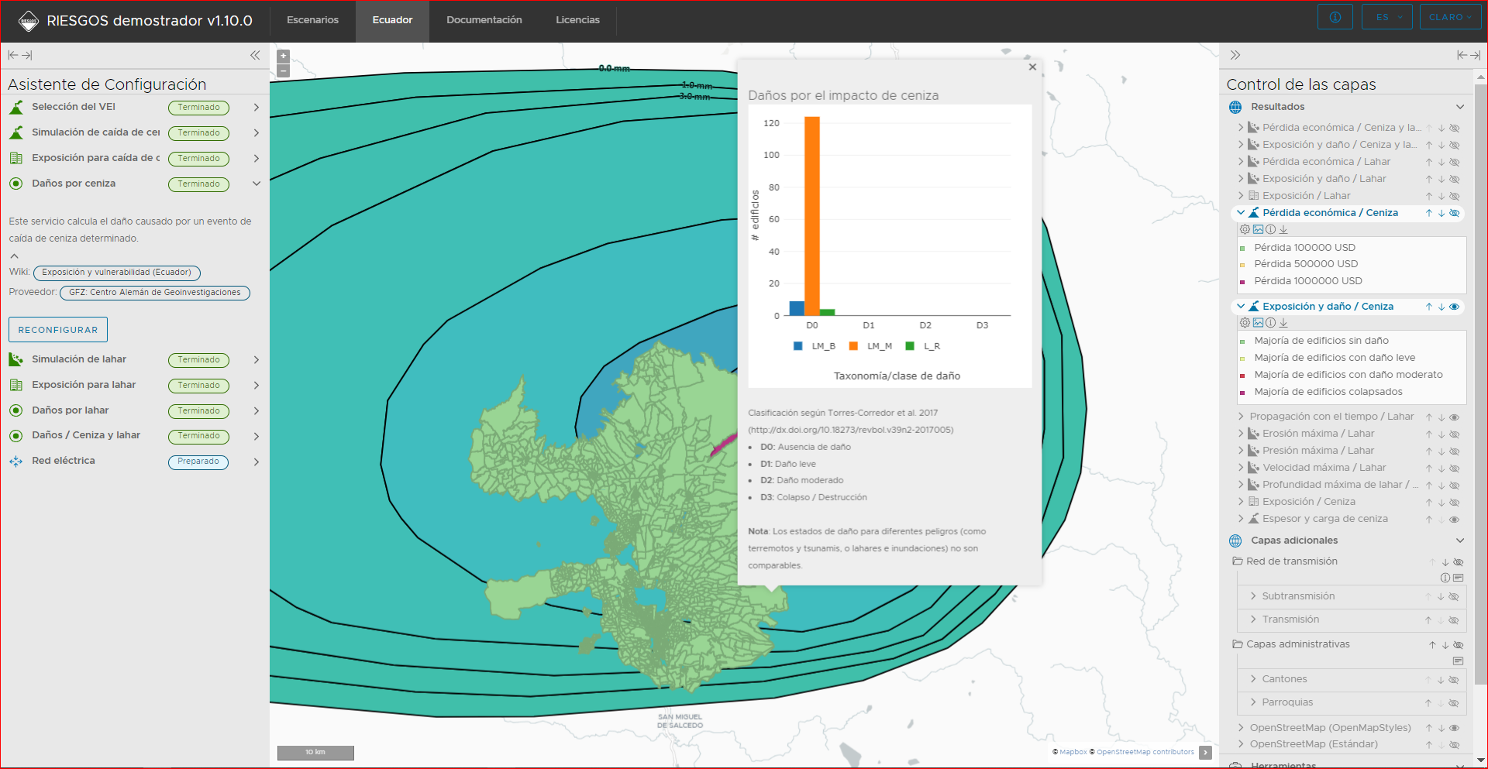Screen dimensions: 1488x769
Task: Open settings gear for Pérdida económica / Ceniza
Action: 1245,229
